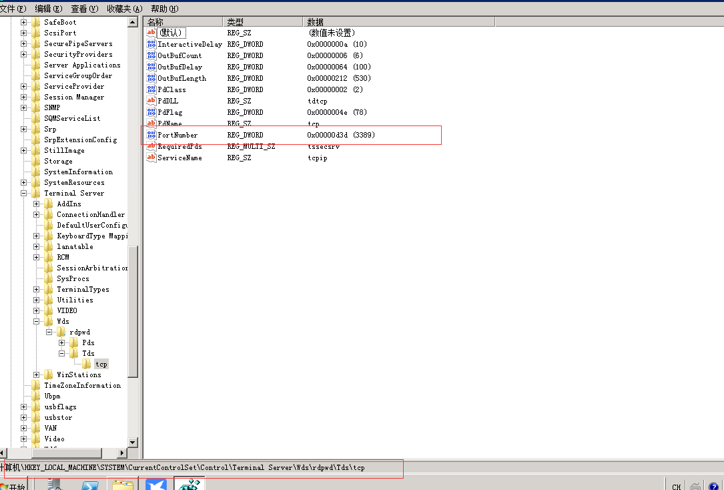
Task: Open the 收藏夹(A) favorites menu
Action: coord(124,9)
